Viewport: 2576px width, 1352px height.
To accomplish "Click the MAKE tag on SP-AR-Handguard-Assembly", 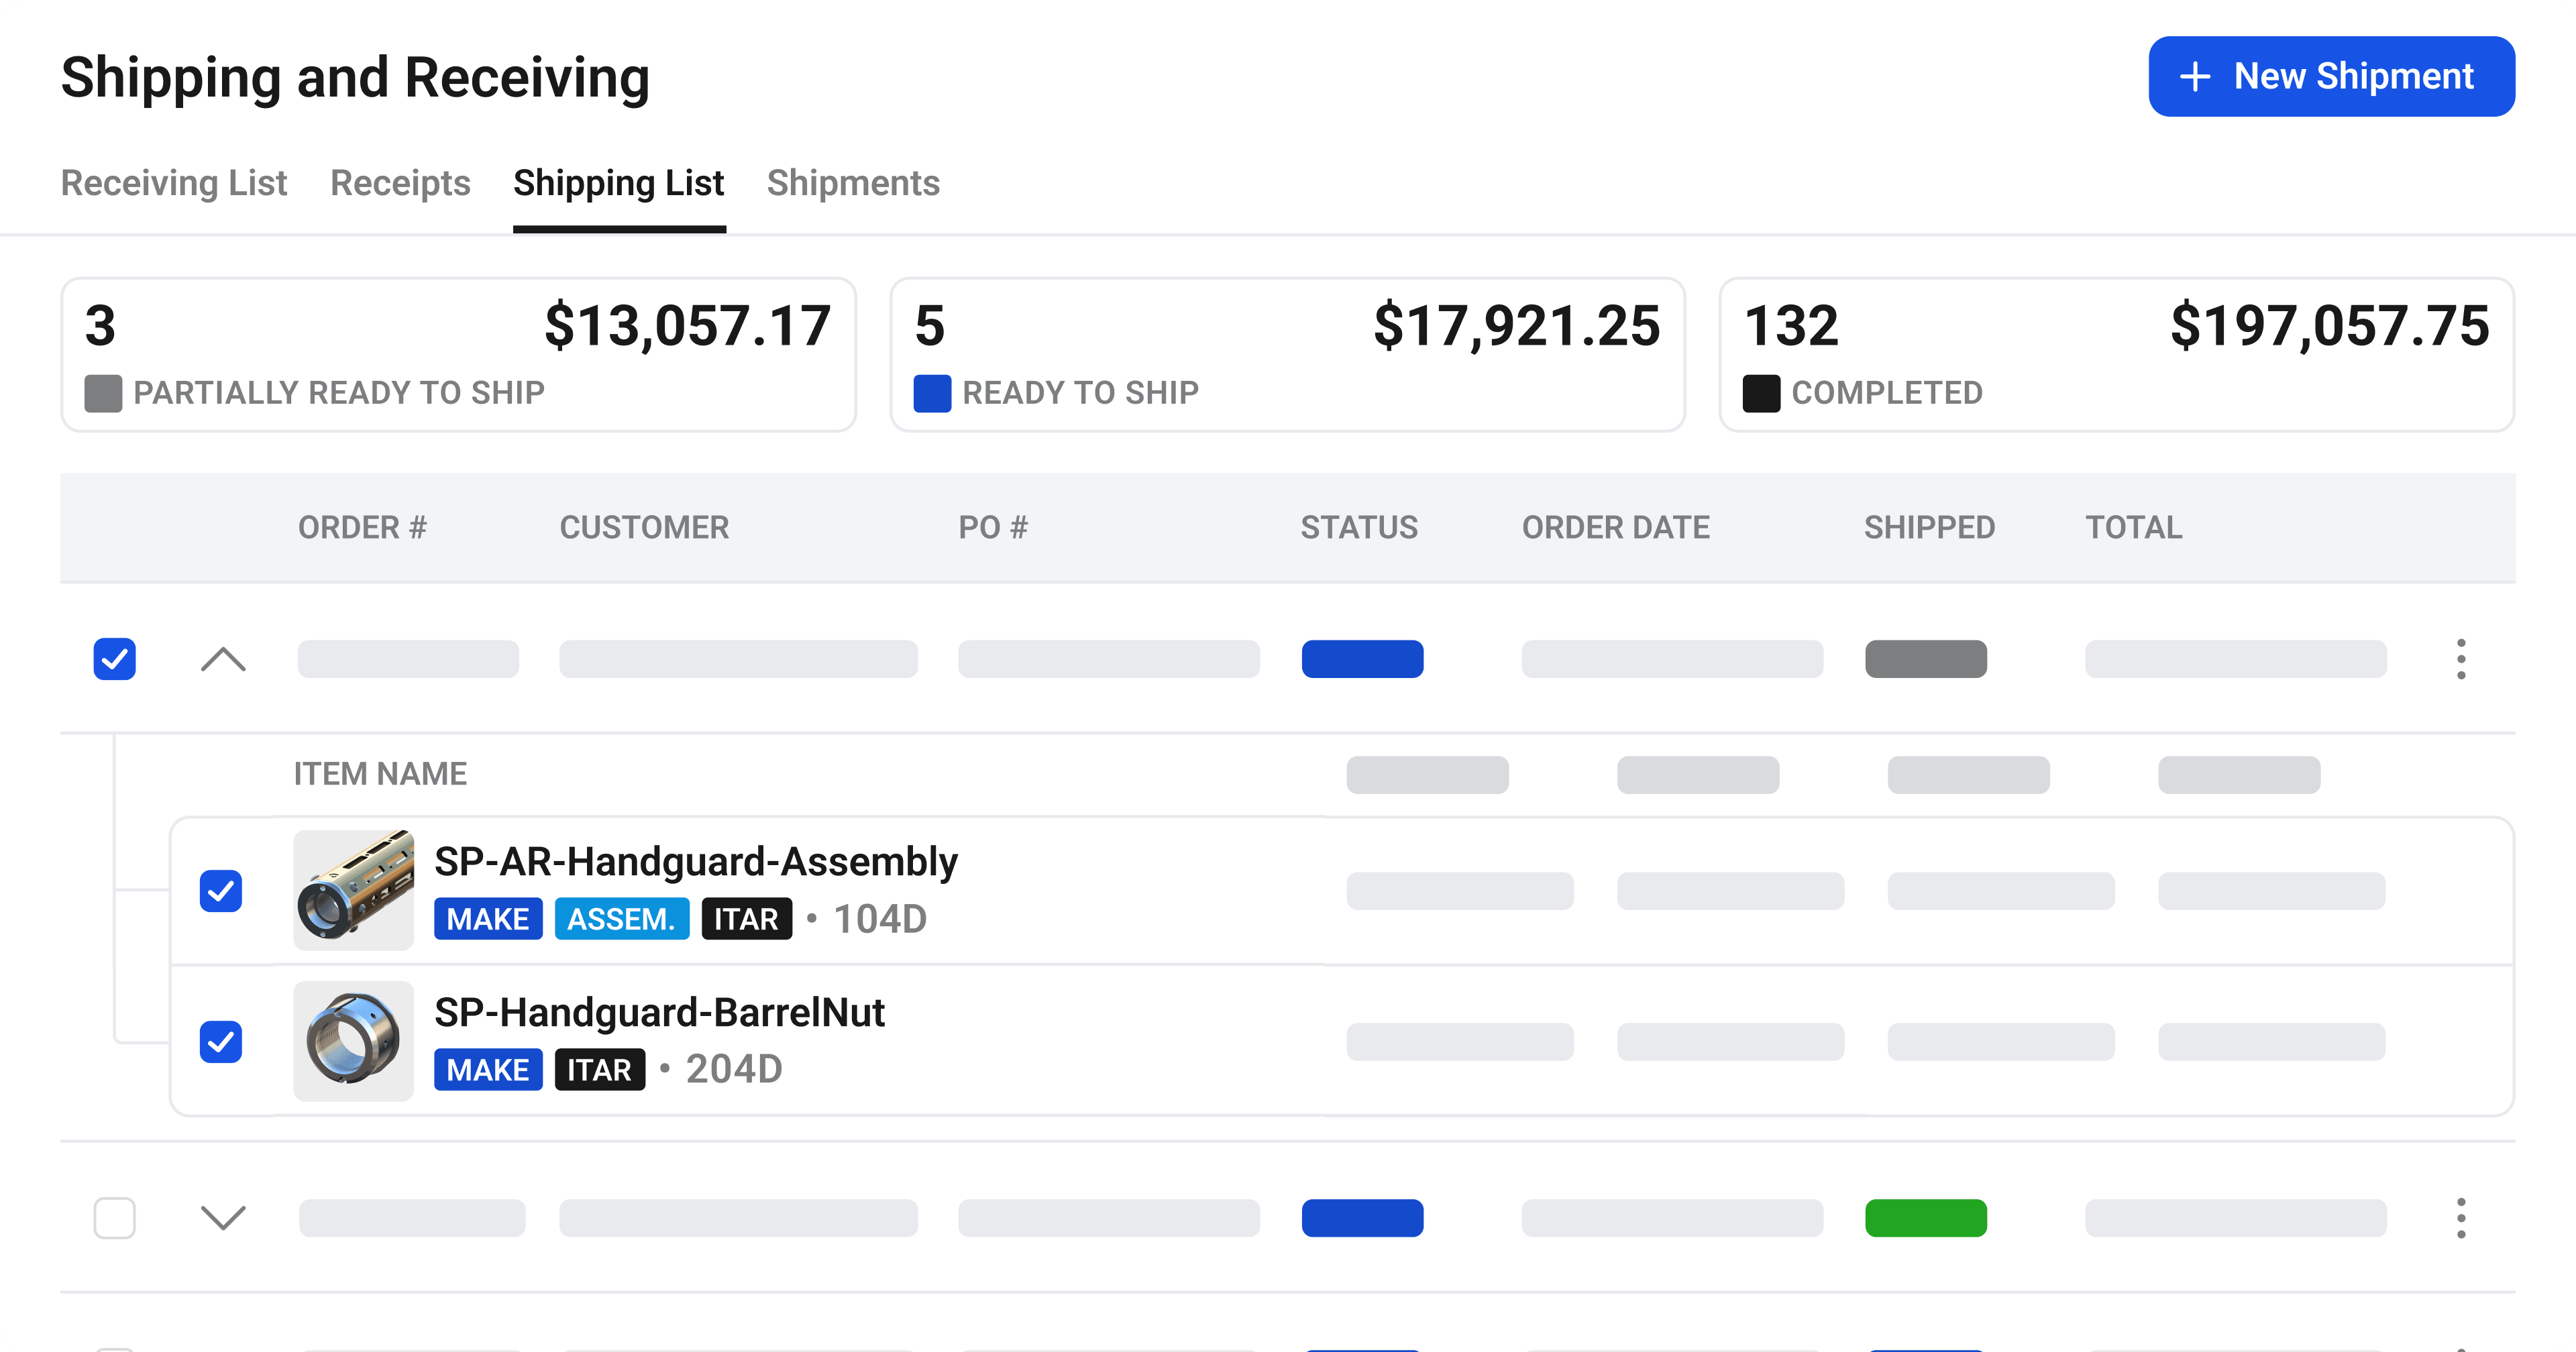I will 488,919.
